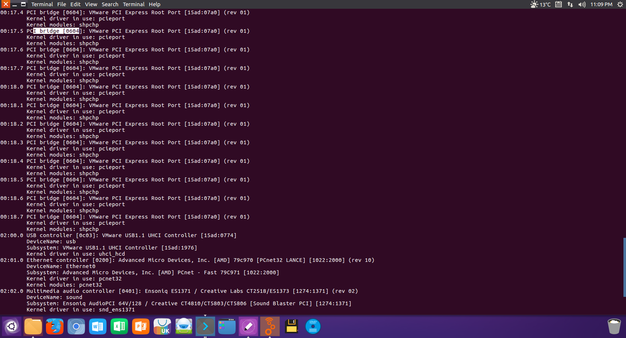Click the '00:18.1' PCI bridge line
626x338 pixels.
click(125, 105)
